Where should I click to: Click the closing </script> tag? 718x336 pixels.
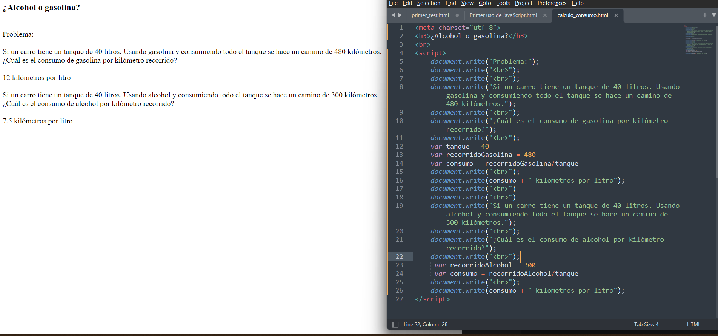432,299
